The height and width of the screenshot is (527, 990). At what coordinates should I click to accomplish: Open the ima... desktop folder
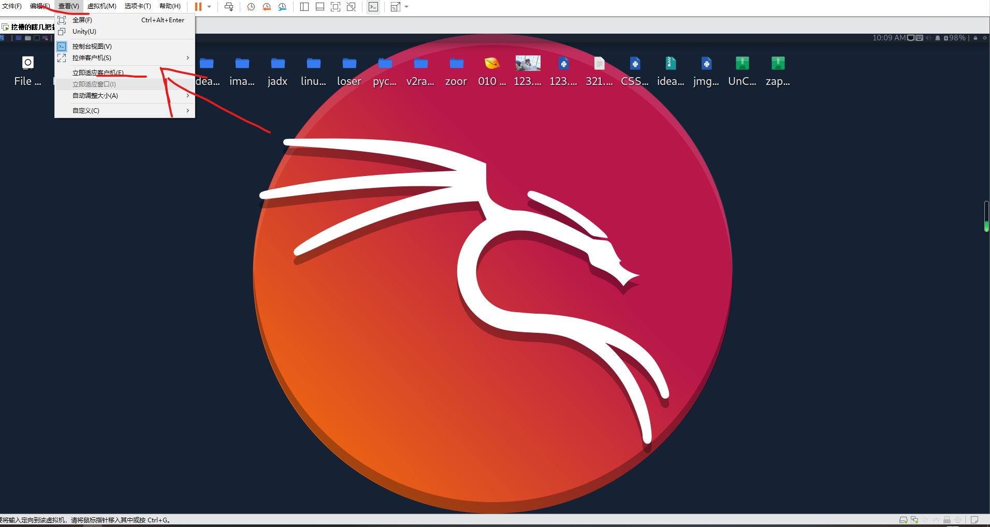[x=242, y=71]
